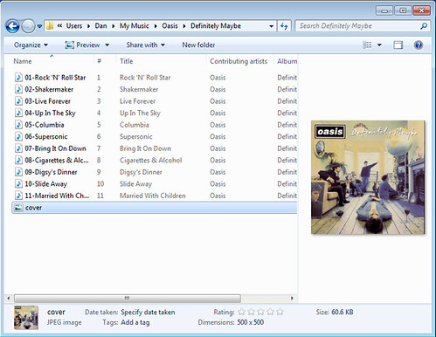Click the Preview toolbar button
This screenshot has width=436, height=337.
(83, 45)
